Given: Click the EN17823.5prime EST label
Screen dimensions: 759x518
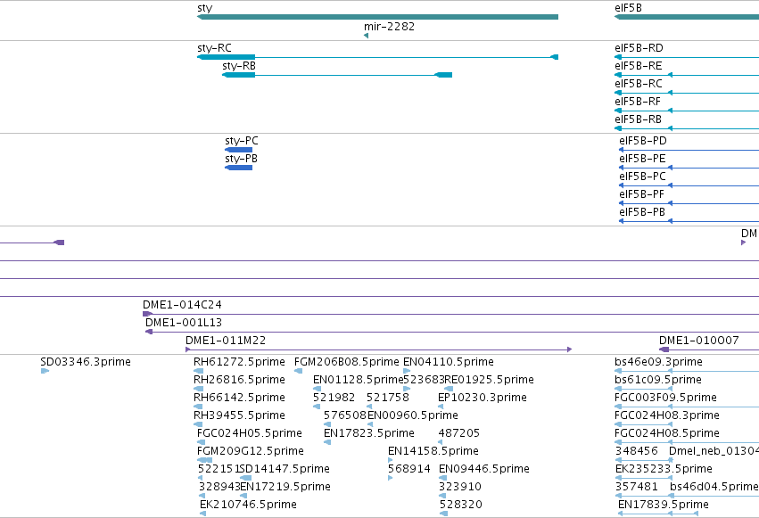Looking at the screenshot, I should (x=369, y=433).
